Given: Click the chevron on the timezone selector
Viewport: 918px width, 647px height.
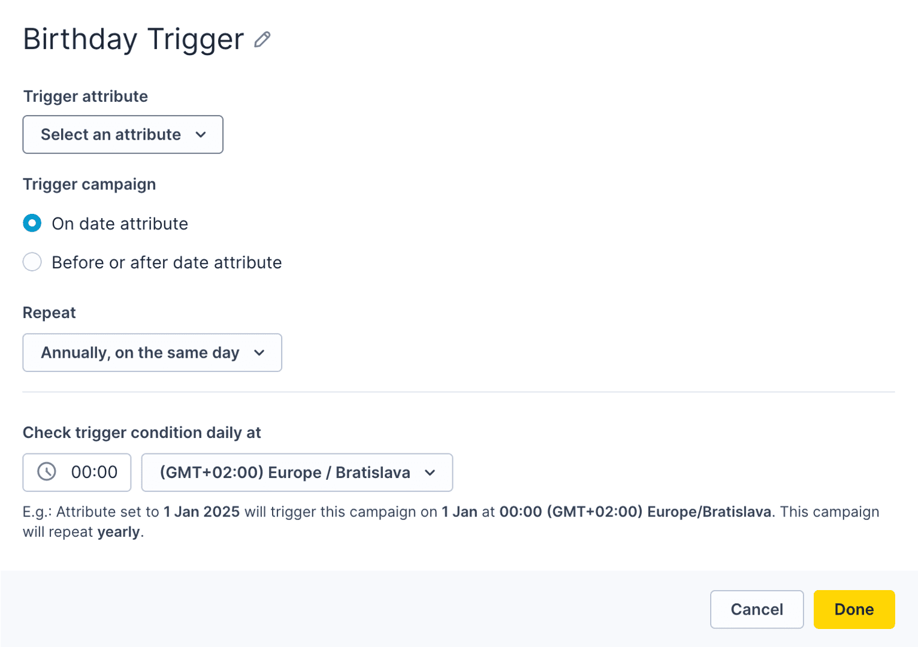Looking at the screenshot, I should click(430, 473).
